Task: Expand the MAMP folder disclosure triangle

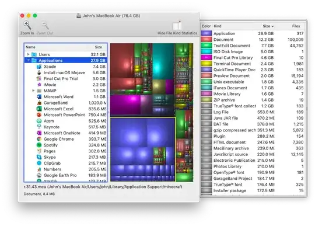Action: [x=33, y=91]
